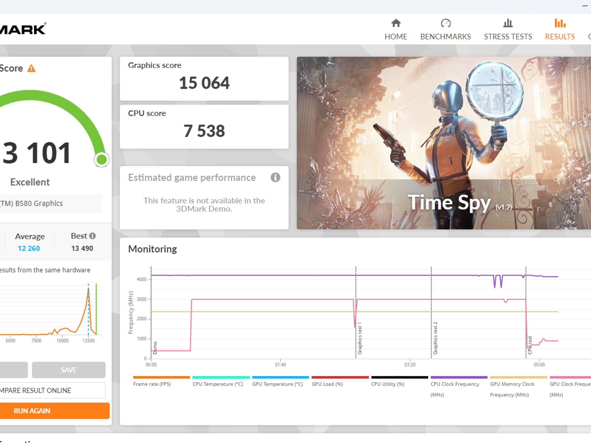This screenshot has height=443, width=591.
Task: Switch to BENCHMARKS tab label
Action: pyautogui.click(x=446, y=37)
